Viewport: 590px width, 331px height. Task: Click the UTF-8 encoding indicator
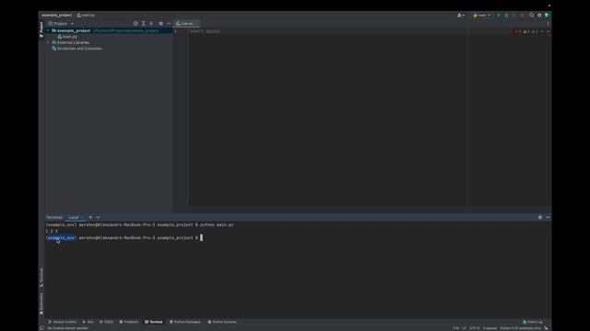[475, 328]
